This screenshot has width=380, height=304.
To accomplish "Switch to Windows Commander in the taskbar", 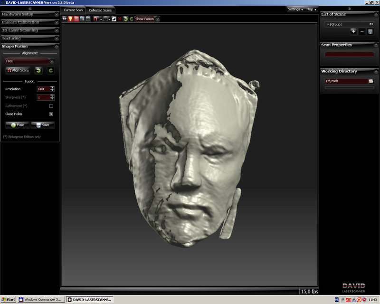I will (x=40, y=299).
